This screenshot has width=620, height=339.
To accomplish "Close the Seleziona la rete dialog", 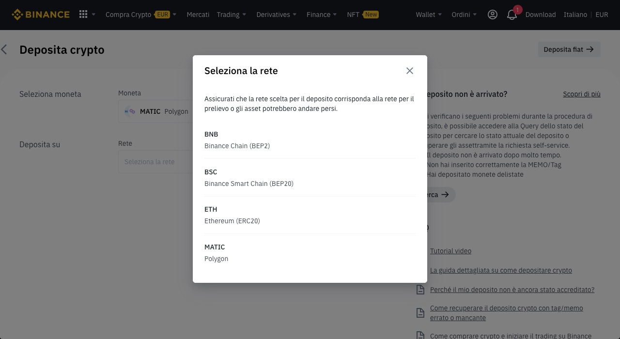I will tap(410, 71).
